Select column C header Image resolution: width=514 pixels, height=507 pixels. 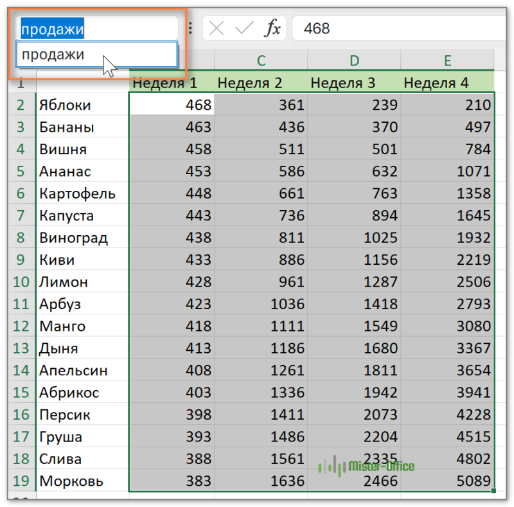pos(261,61)
